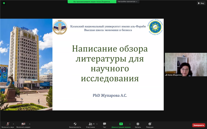Unmute microphone with Включить звук icon
Viewport: 207px width, 129px height.
(8, 124)
